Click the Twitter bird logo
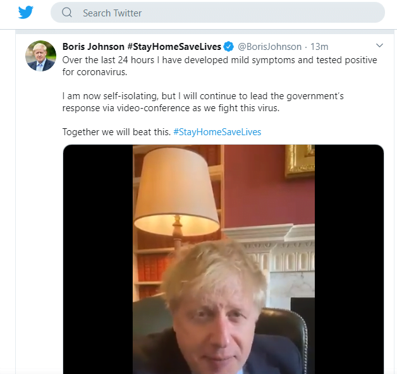Screen dimensions: 397x374 pos(25,13)
